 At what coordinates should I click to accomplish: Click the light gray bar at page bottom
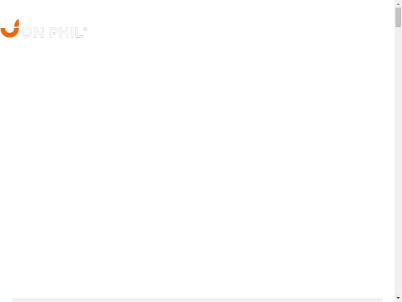pyautogui.click(x=197, y=300)
